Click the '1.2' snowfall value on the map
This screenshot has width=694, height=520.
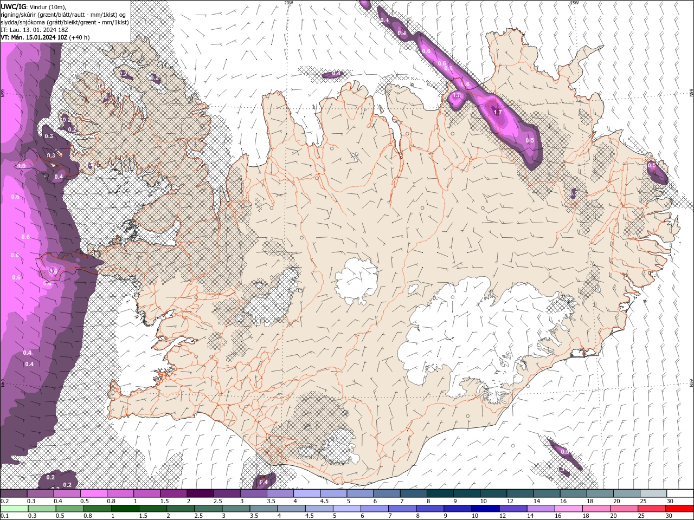[456, 96]
